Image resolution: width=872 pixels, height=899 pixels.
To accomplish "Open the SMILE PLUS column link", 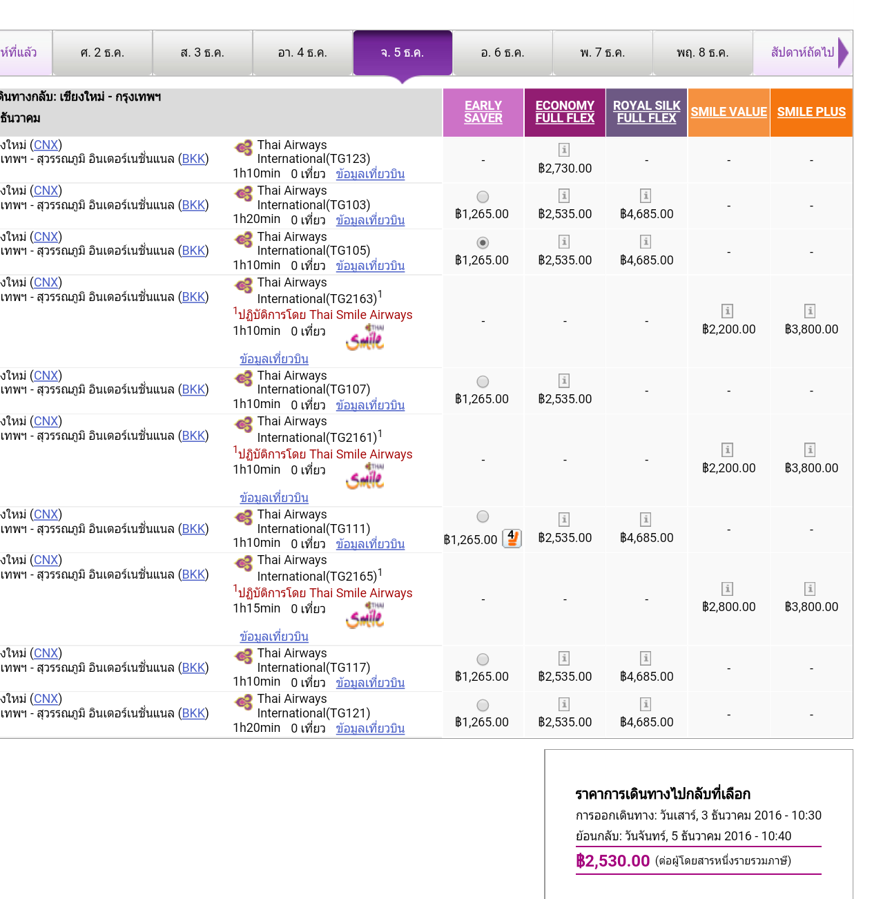I will (811, 112).
